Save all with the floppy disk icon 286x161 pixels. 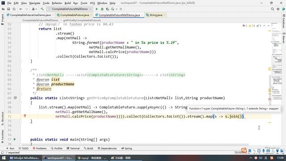point(8,9)
